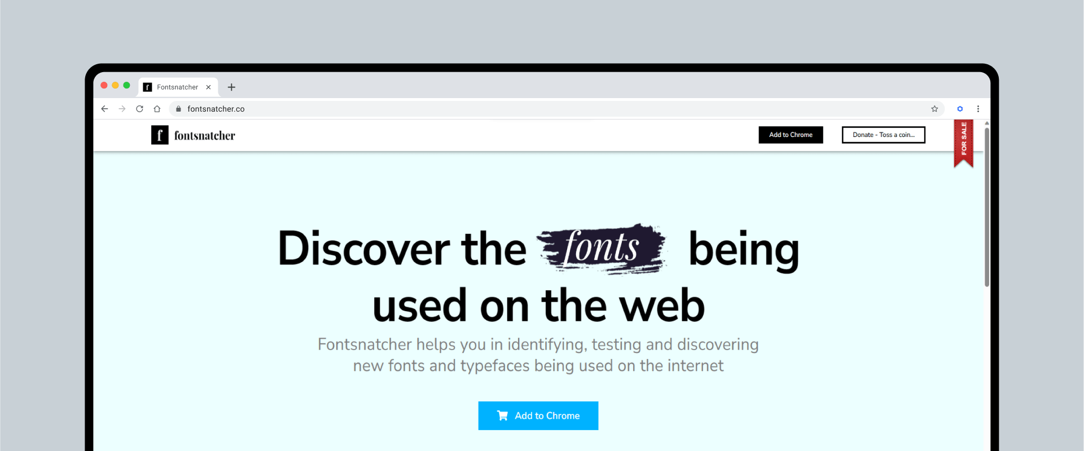
Task: Click the cart icon in blue button
Action: click(502, 415)
